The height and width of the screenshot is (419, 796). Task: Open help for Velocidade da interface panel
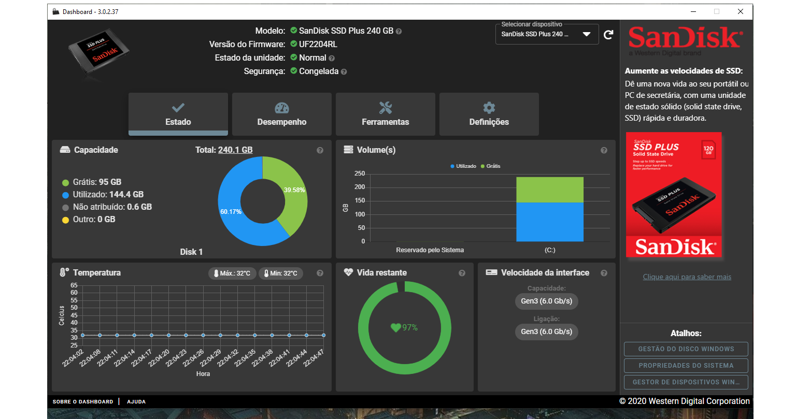coord(604,273)
